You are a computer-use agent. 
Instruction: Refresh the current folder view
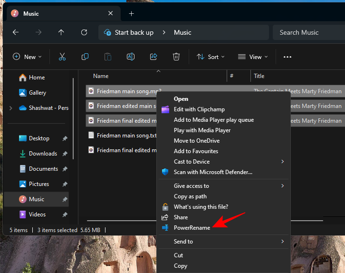pos(84,32)
